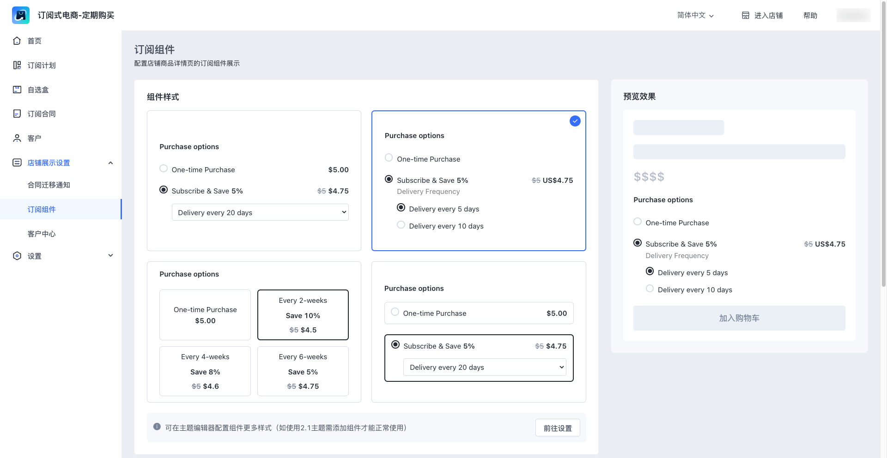This screenshot has width=887, height=458.
Task: Select the 'Every 4-weeks Save 8%' tile
Action: click(205, 371)
